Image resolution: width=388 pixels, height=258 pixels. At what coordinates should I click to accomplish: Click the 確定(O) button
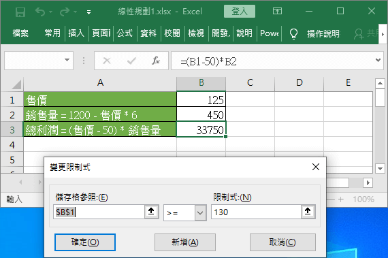[85, 242]
